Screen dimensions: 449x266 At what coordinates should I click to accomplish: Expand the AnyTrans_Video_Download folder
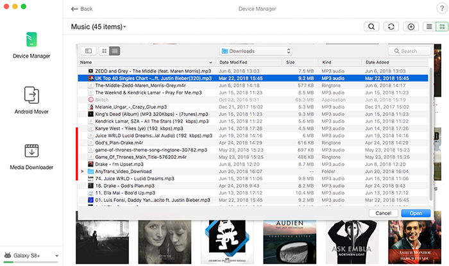point(83,171)
